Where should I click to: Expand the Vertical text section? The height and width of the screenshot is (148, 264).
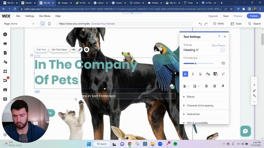tap(204, 114)
